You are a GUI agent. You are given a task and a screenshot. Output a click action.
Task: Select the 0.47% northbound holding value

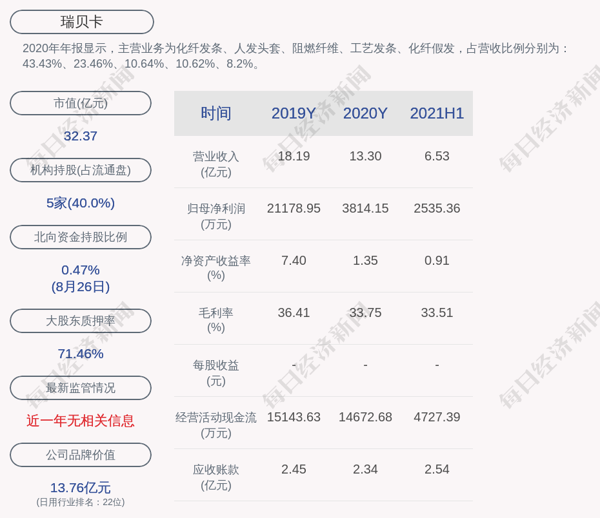[81, 270]
